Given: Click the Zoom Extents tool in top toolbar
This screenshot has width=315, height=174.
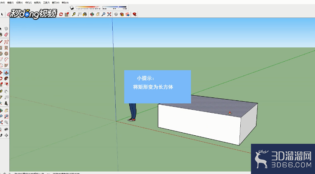Looking at the screenshot, I should 109,14.
